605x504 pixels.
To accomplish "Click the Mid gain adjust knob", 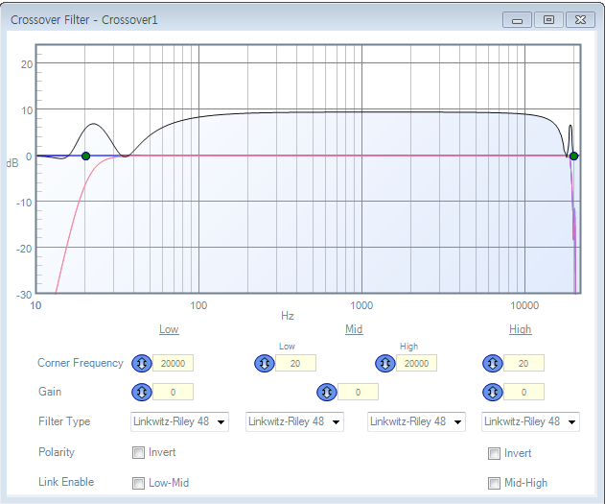I will coord(327,392).
